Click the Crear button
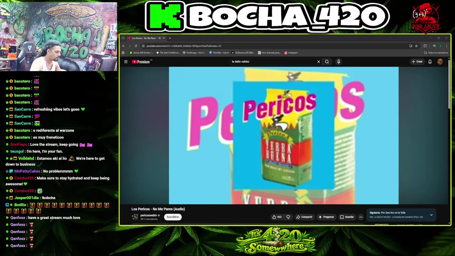The width and height of the screenshot is (455, 256). pos(417,62)
